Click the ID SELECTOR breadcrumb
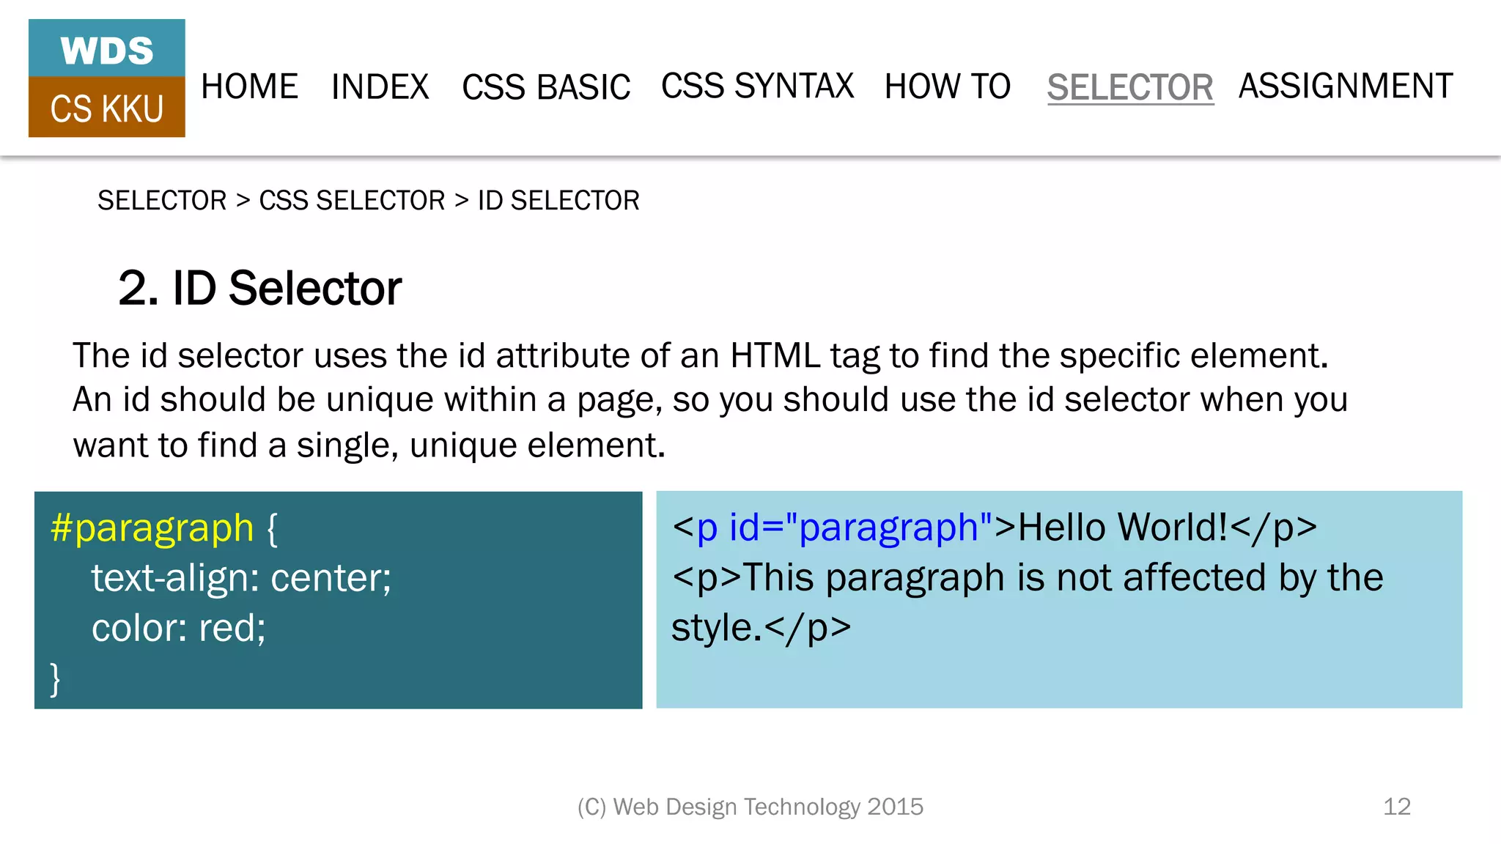 (x=558, y=200)
